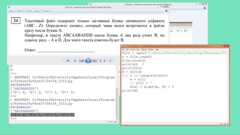Click the code line 'w = s[i]'
The height and width of the screenshot is (135, 240).
(138, 79)
